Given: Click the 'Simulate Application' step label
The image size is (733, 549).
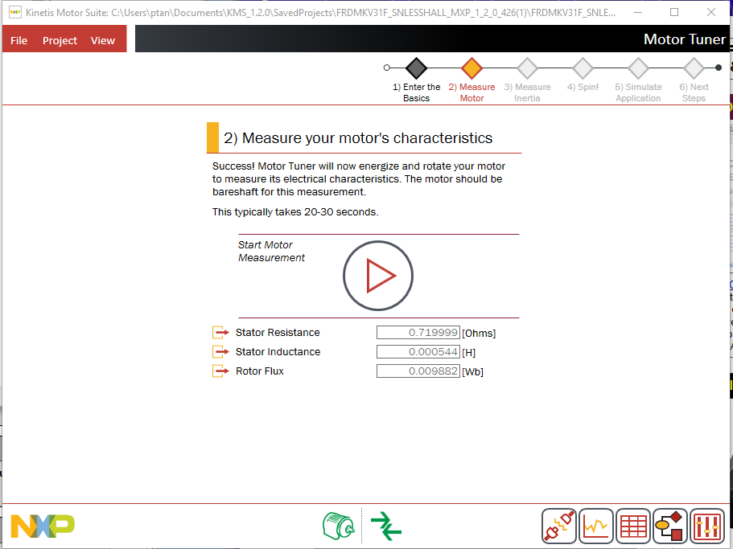Looking at the screenshot, I should [638, 92].
